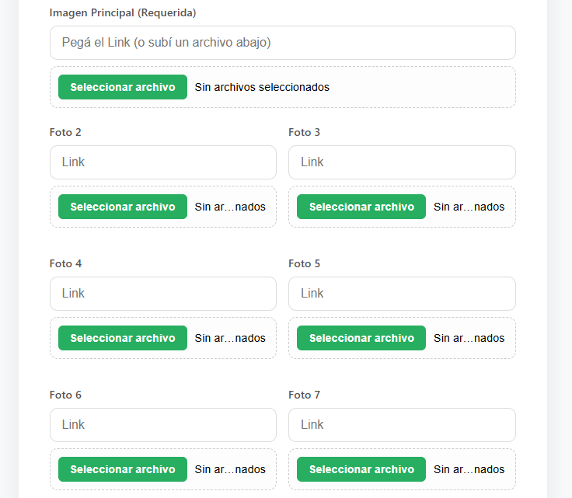Screen dimensions: 572x498
Task: Open file picker for Foto 4
Action: 123,338
